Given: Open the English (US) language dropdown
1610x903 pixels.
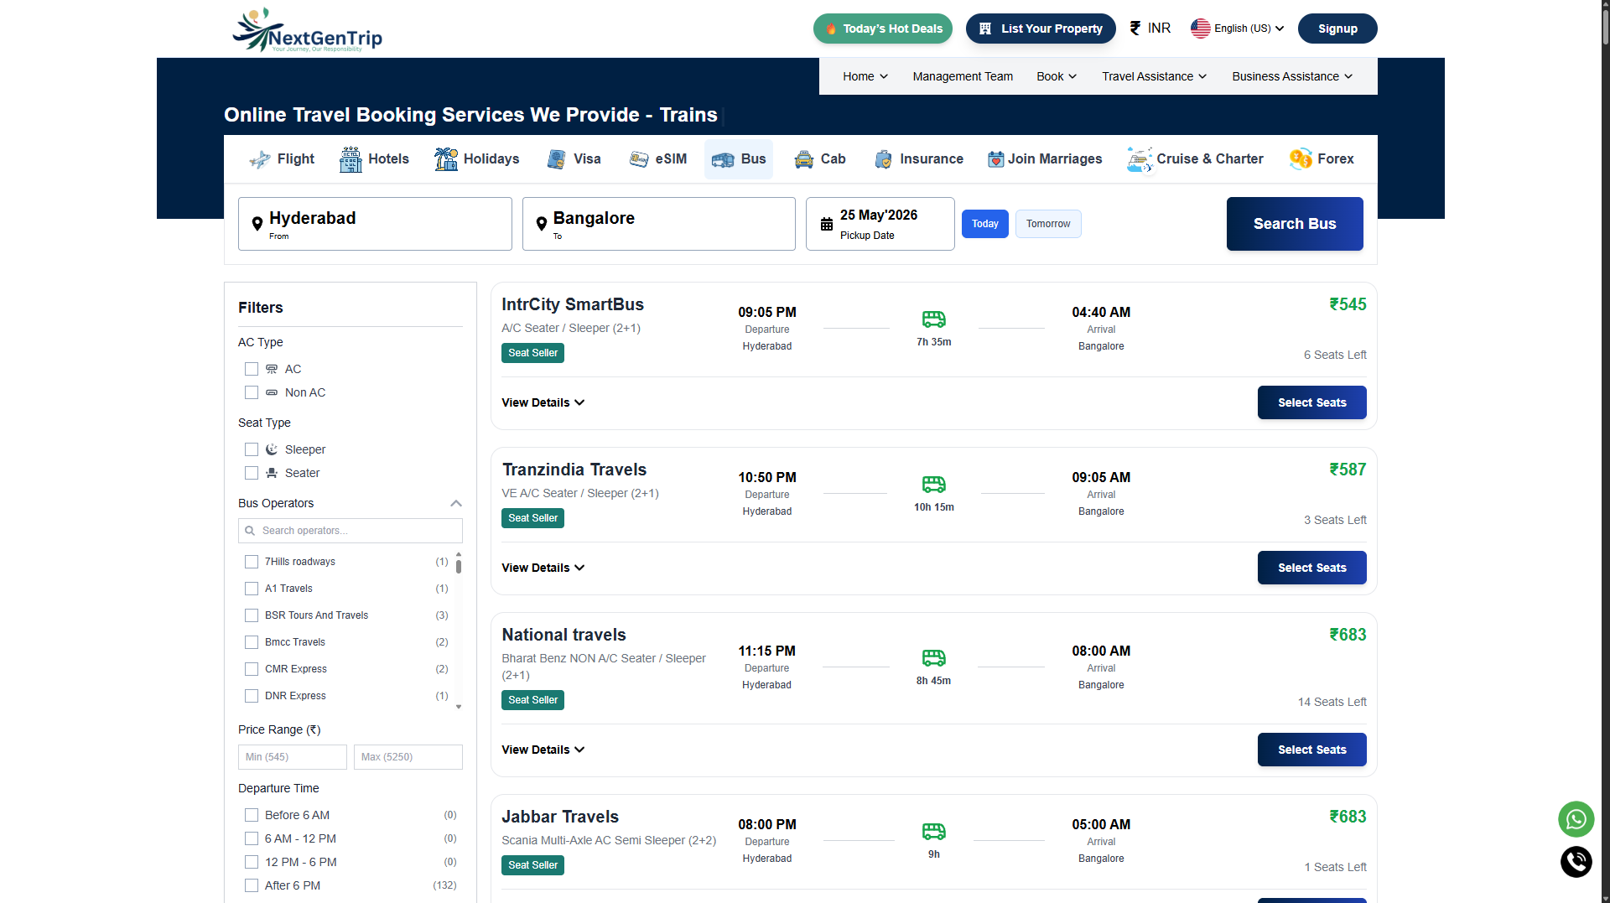Looking at the screenshot, I should (1239, 29).
